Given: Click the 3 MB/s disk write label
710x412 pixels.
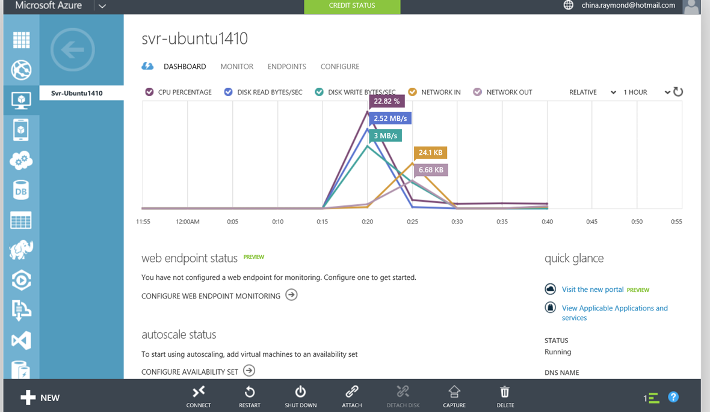Looking at the screenshot, I should click(385, 136).
